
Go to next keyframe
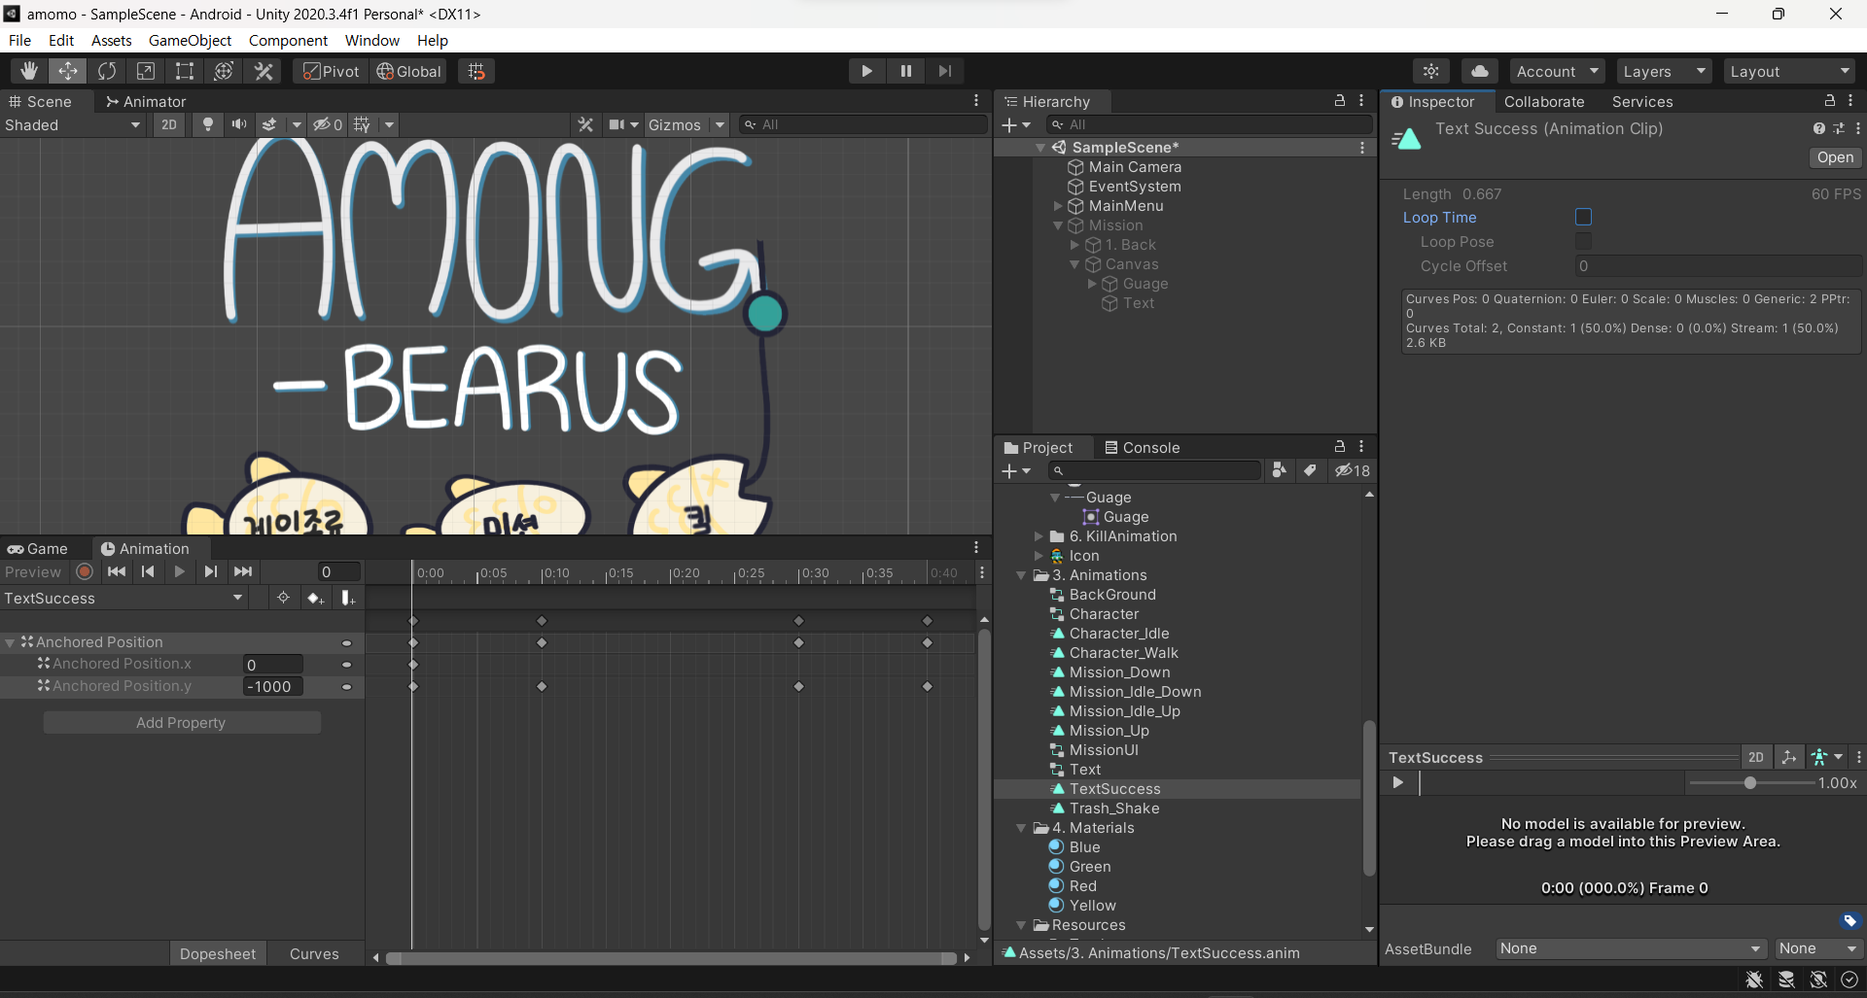tap(211, 571)
